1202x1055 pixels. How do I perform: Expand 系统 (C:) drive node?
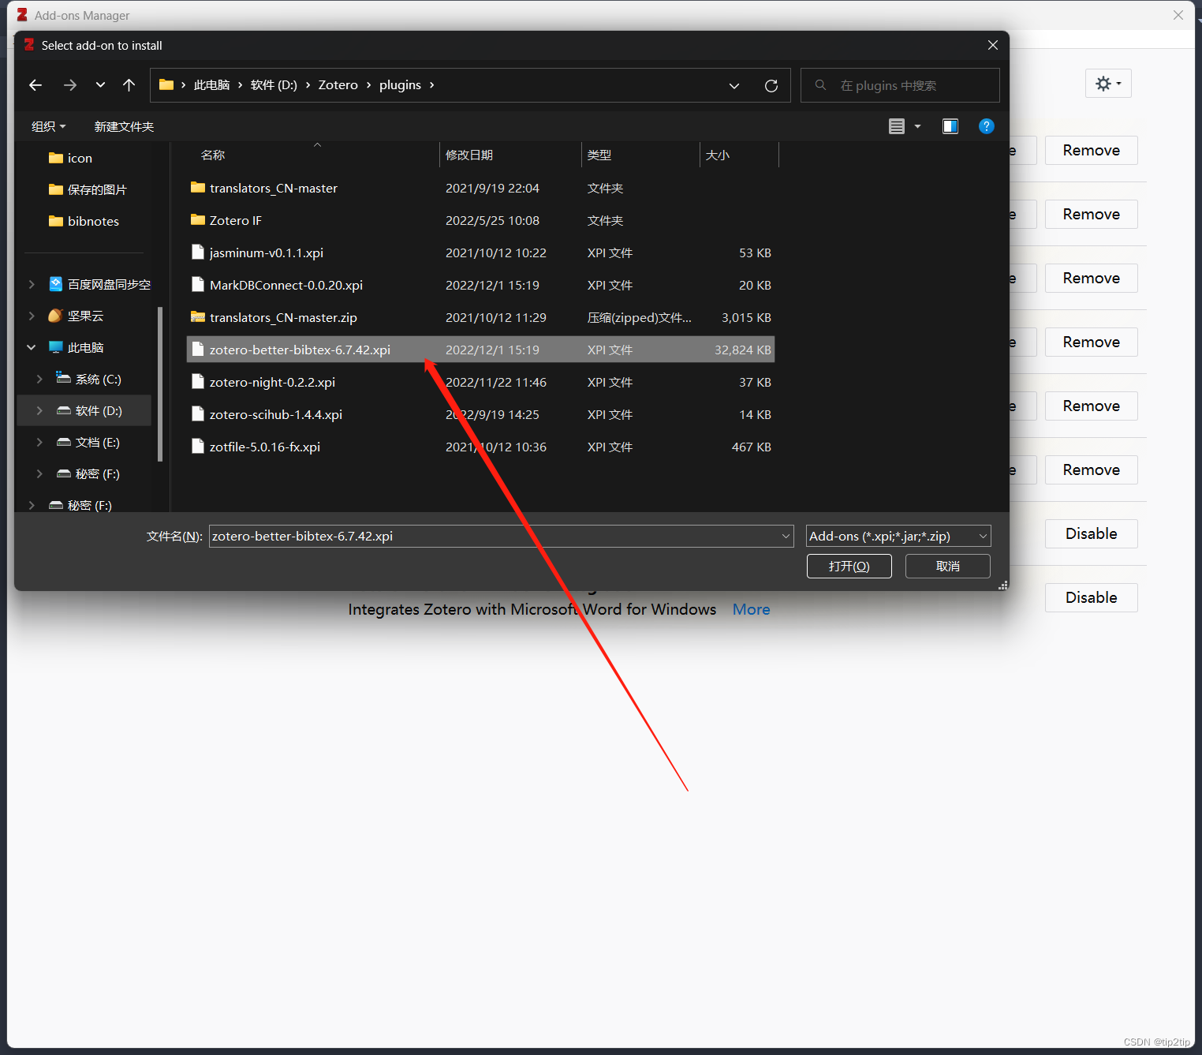click(39, 379)
